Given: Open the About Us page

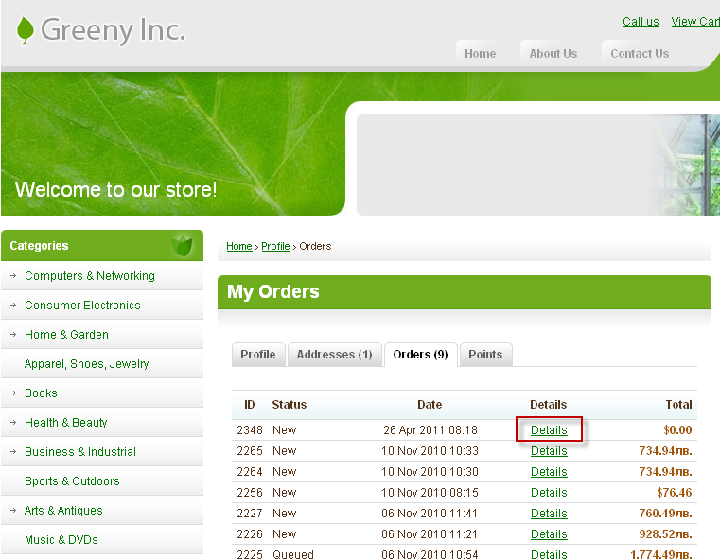Looking at the screenshot, I should tap(553, 54).
